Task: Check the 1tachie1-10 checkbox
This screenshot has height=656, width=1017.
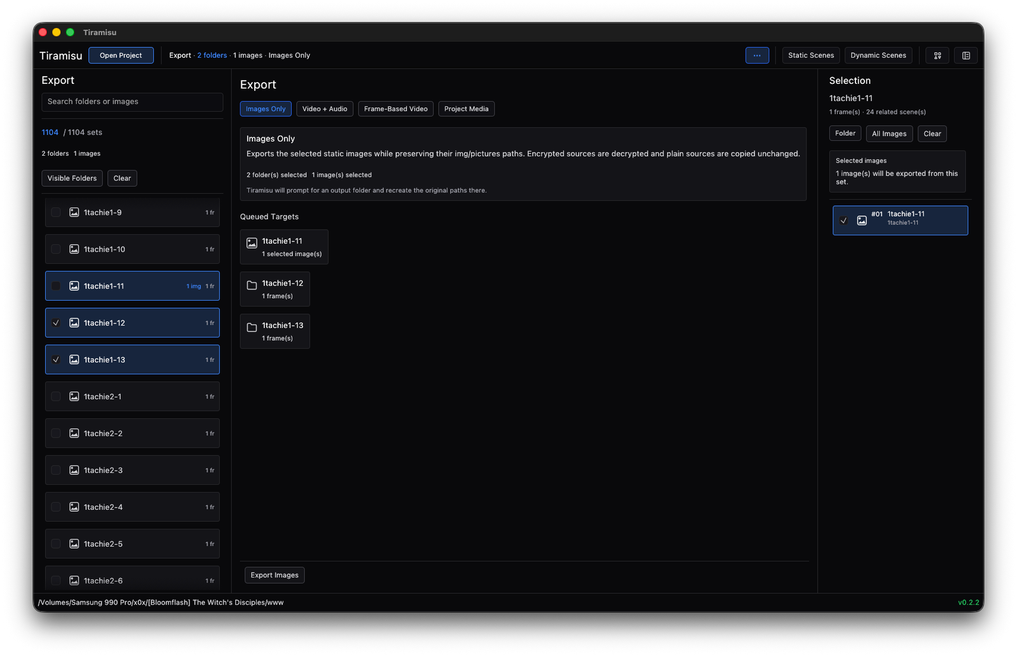Action: (x=56, y=249)
